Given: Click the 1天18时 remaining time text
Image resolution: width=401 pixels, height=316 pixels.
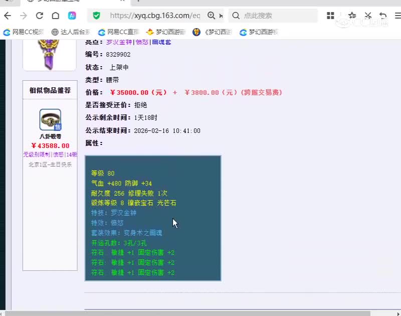Looking at the screenshot, I should (145, 118).
